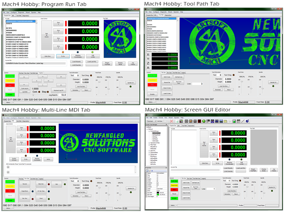Click Cycle Start in GUI Editor window
The width and height of the screenshot is (284, 213).
click(x=174, y=181)
